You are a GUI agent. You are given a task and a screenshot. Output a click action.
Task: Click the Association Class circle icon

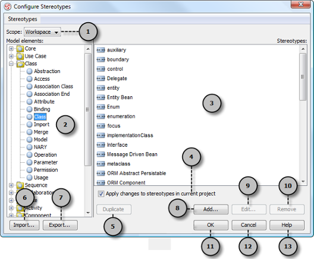point(30,86)
